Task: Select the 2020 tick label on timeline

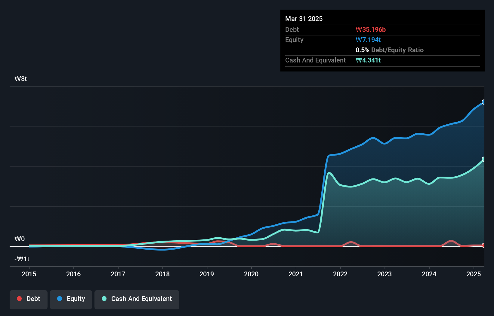Action: 251,274
